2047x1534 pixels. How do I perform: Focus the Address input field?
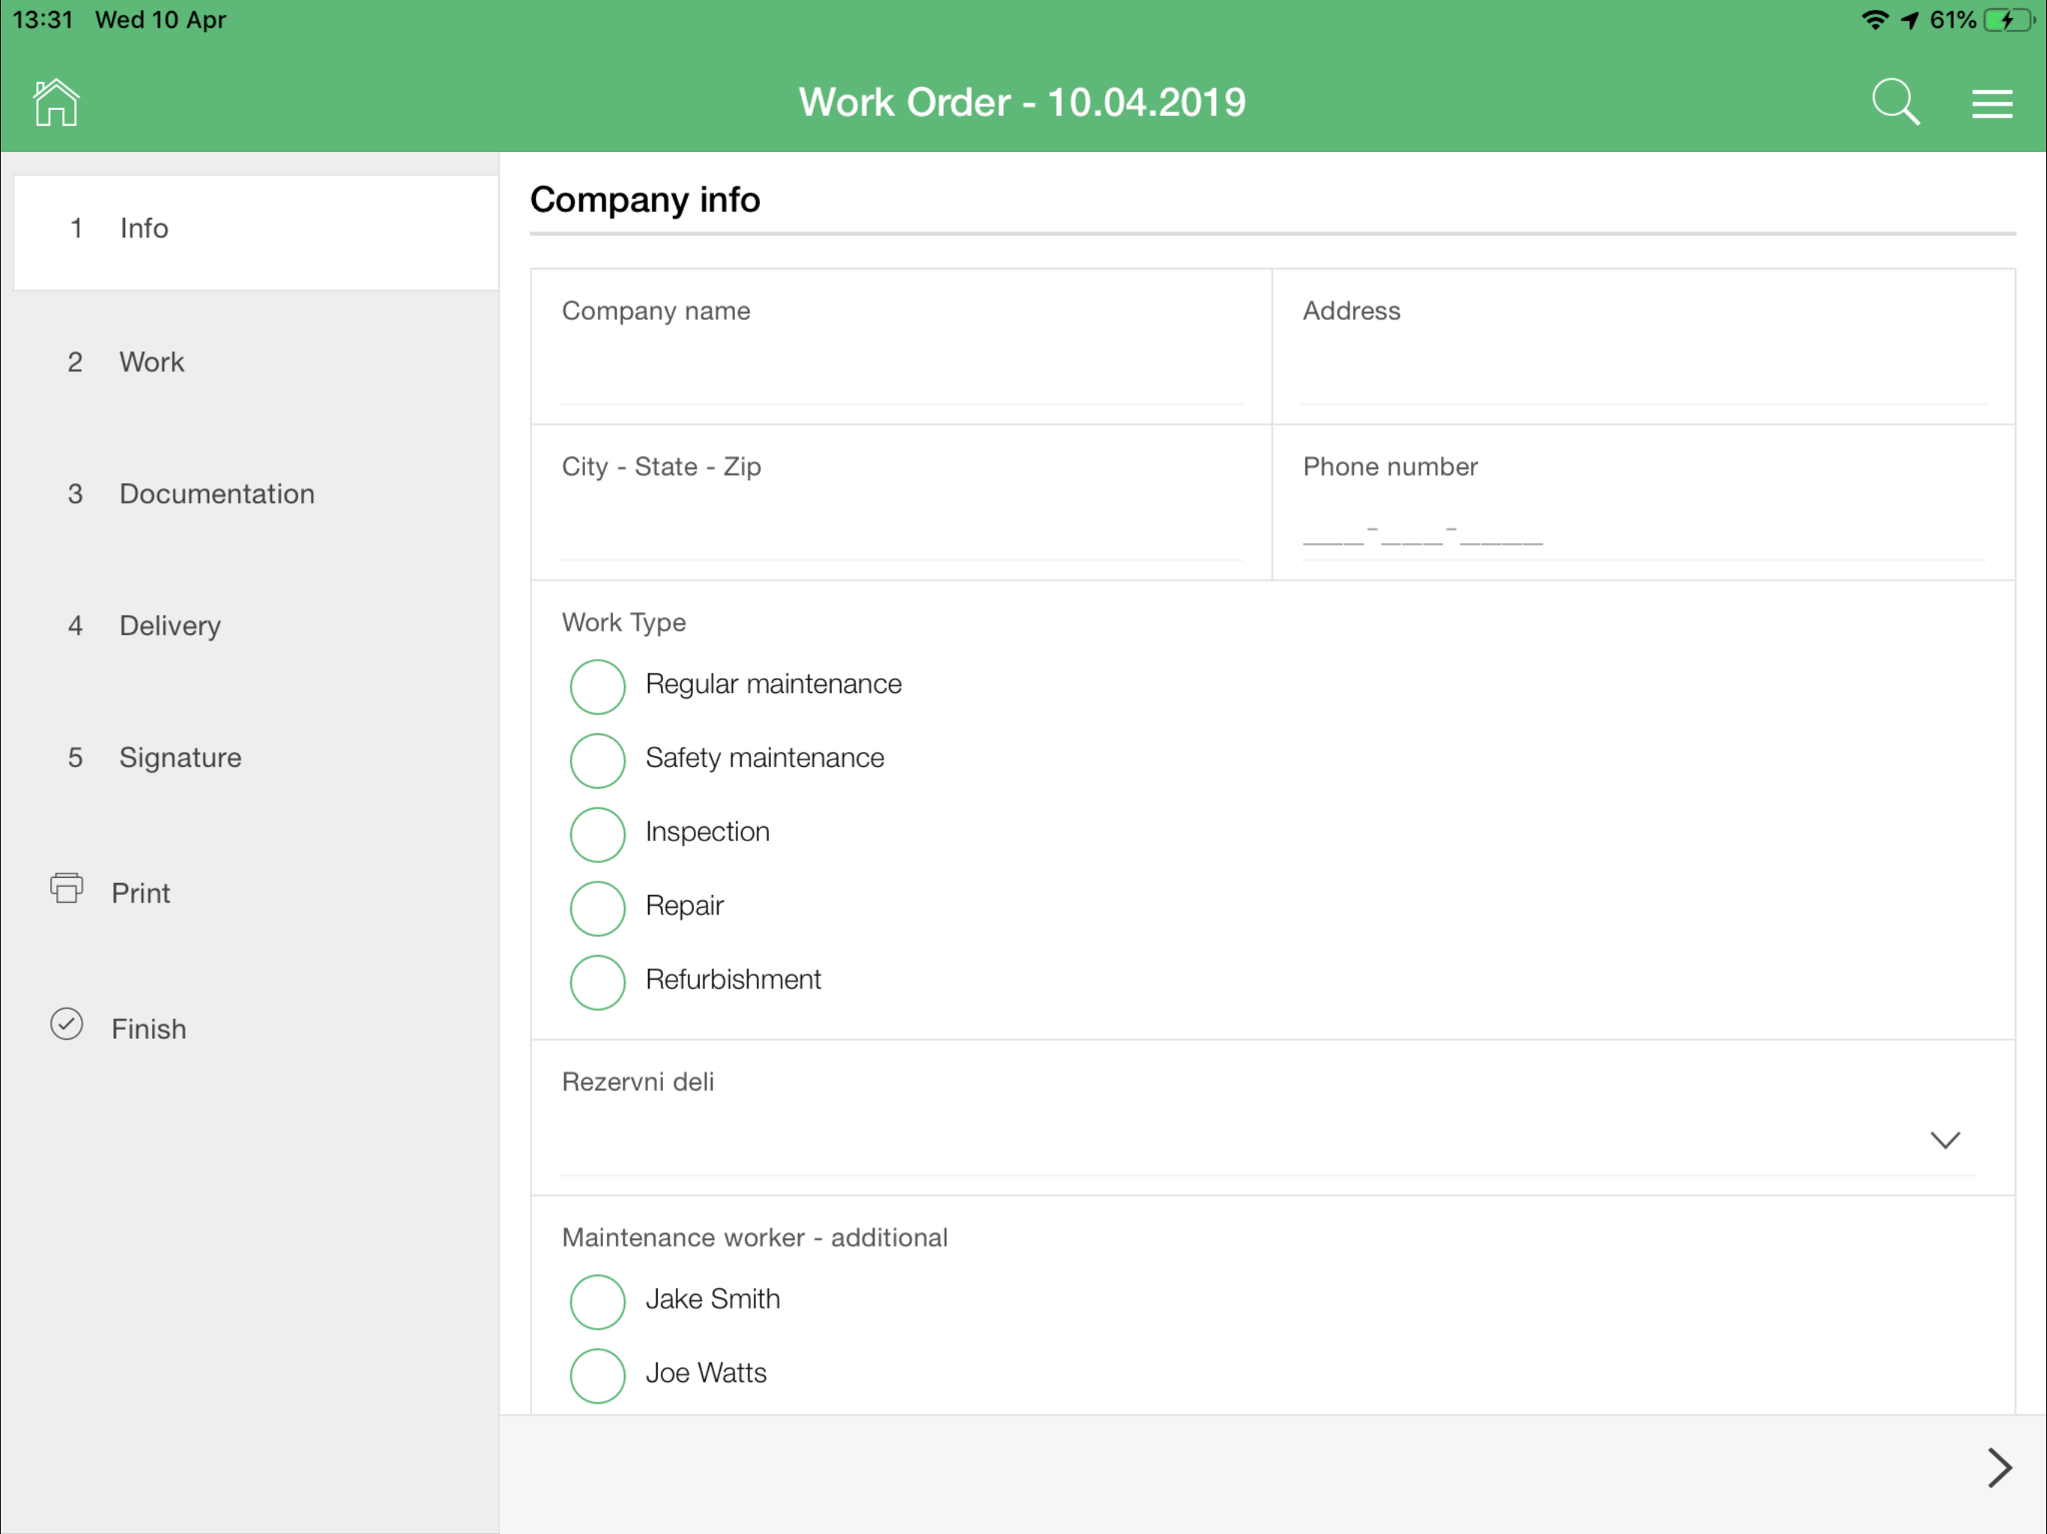point(1644,347)
